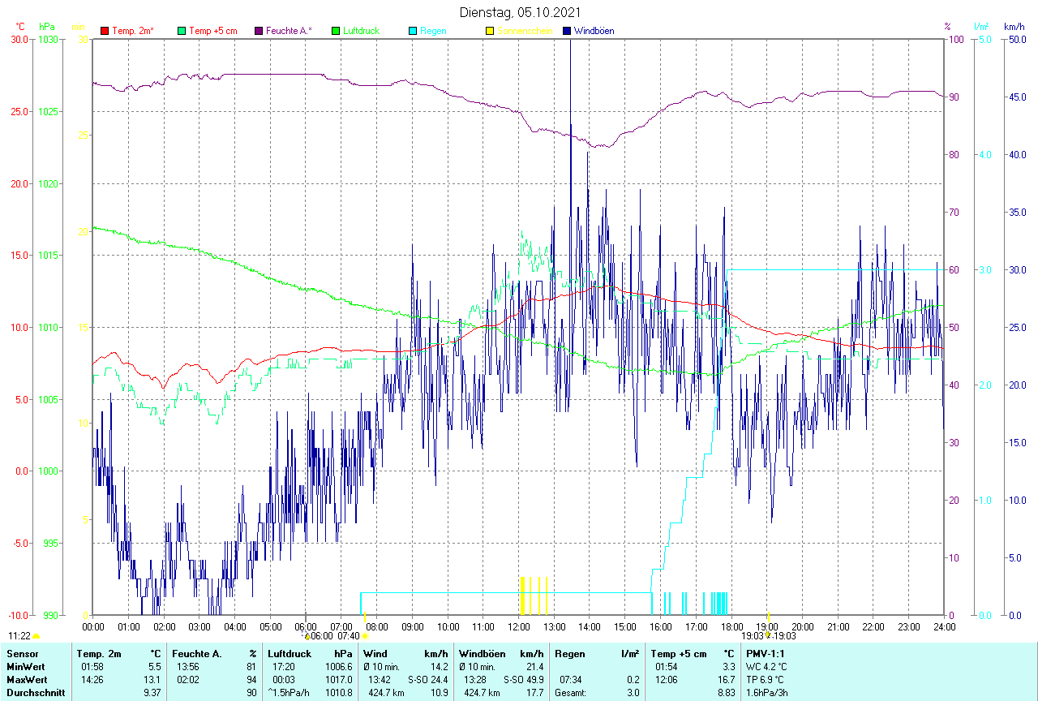Click the Luftdruck column header in table
This screenshot has width=1038, height=701.
click(x=290, y=654)
